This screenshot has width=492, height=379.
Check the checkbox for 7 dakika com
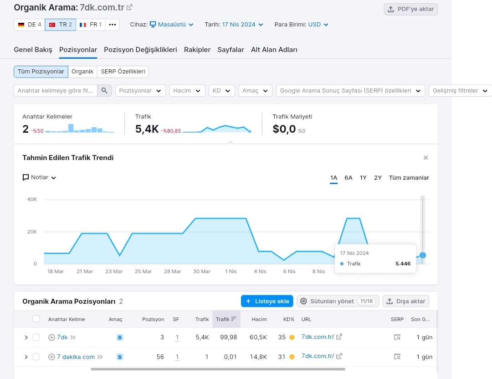[x=36, y=357]
